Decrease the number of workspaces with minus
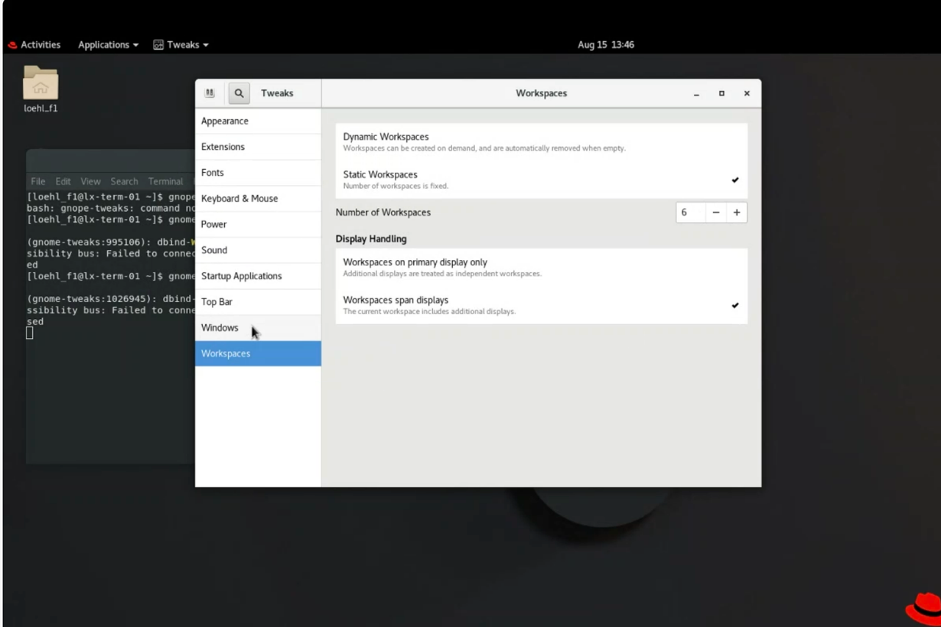The height and width of the screenshot is (627, 941). click(x=716, y=212)
